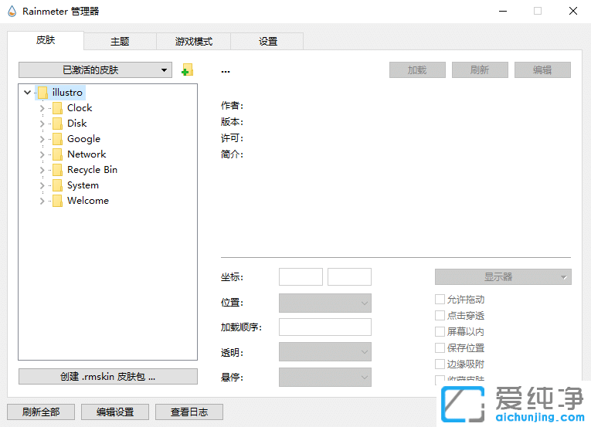Select the System text label in tree
This screenshot has height=427, width=591.
tap(83, 185)
